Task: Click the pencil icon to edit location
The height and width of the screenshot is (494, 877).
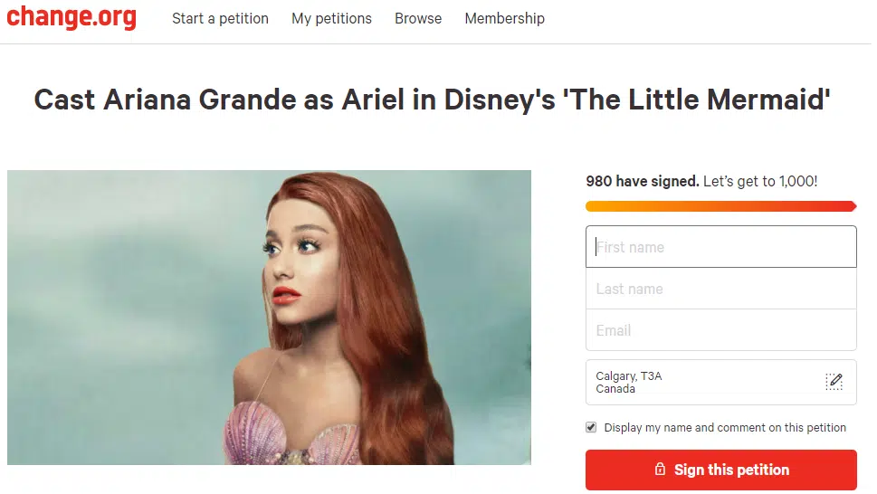Action: coord(834,382)
